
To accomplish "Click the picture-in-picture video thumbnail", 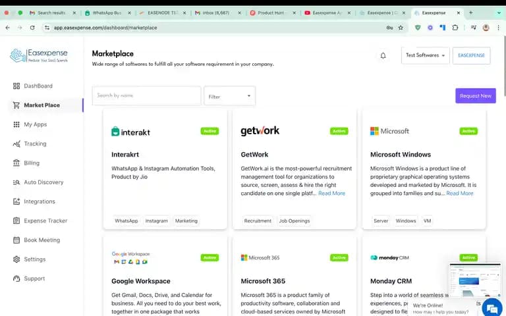I will 474,280.
